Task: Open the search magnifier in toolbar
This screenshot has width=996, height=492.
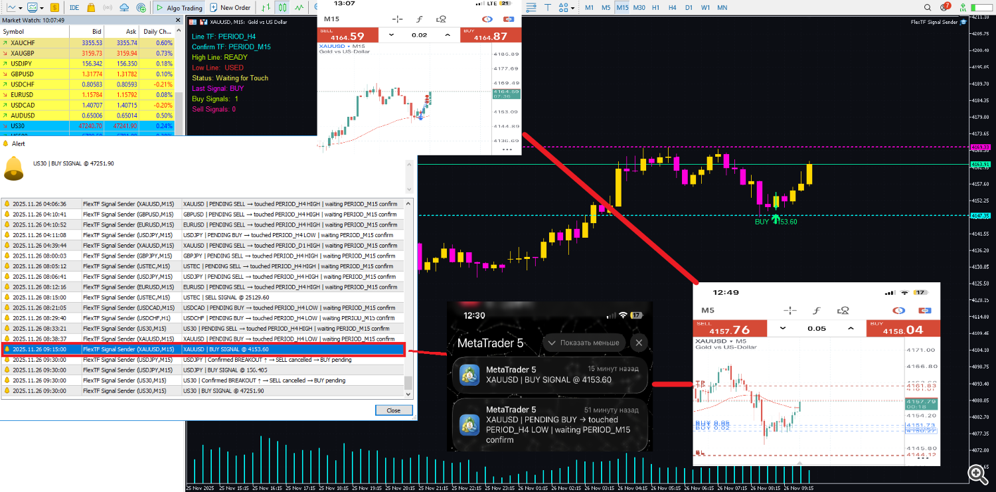Action: coord(928,7)
